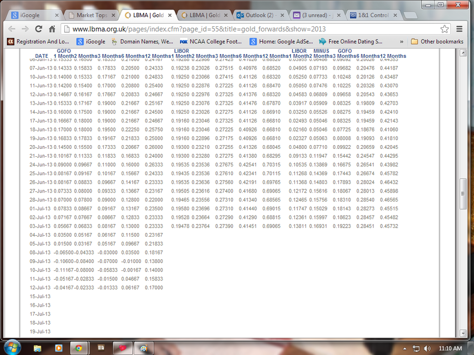The width and height of the screenshot is (474, 355).
Task: Open the Free Online Dating bookmark
Action: pyautogui.click(x=350, y=42)
